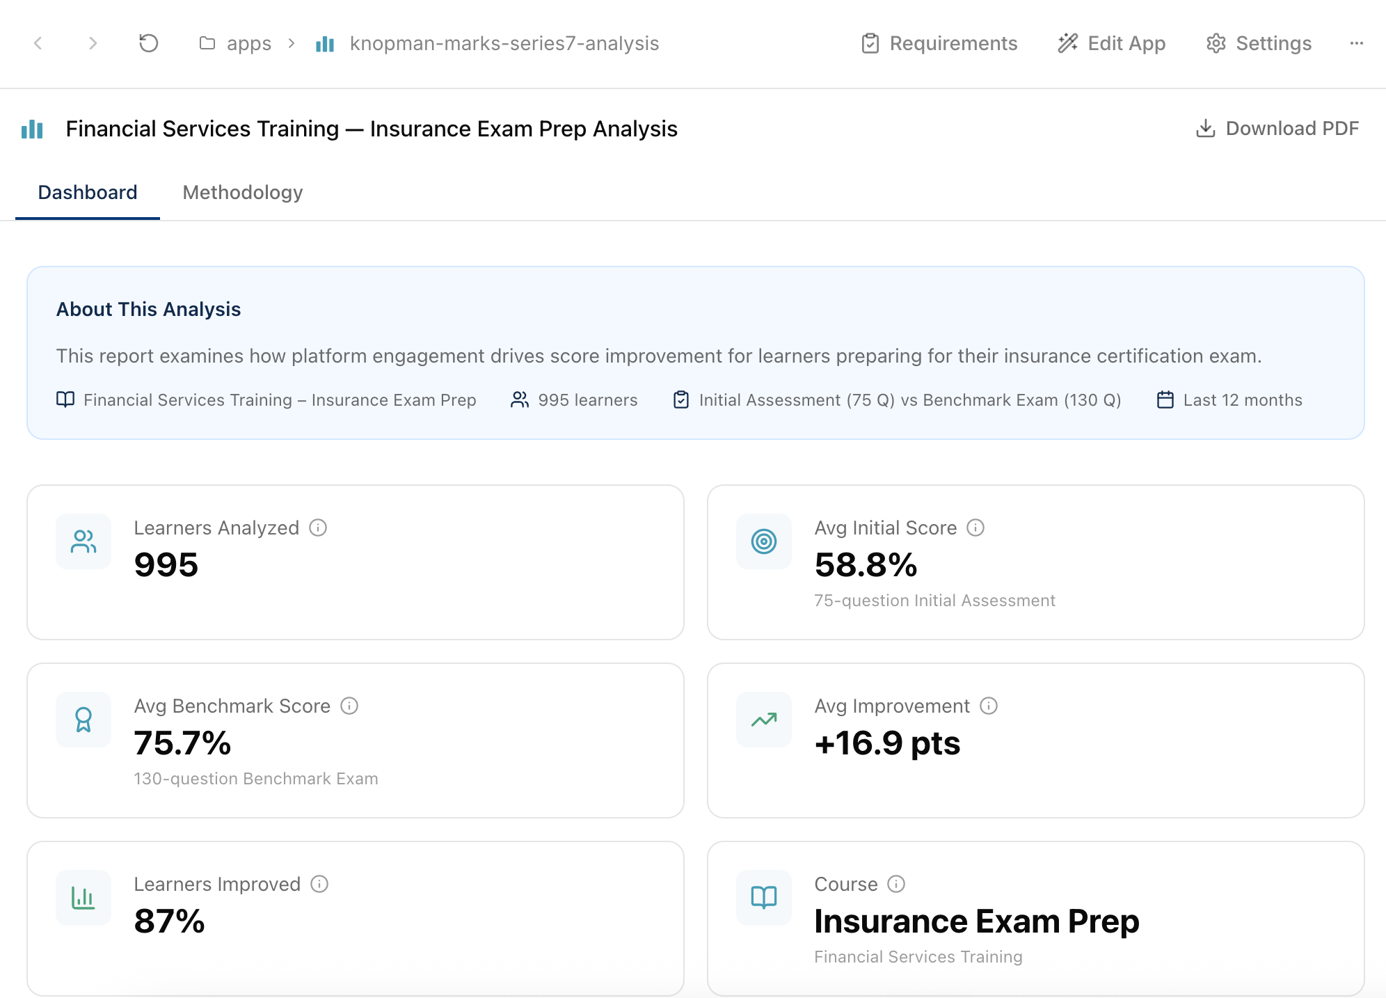
Task: Go forward with the right arrow
Action: [93, 43]
